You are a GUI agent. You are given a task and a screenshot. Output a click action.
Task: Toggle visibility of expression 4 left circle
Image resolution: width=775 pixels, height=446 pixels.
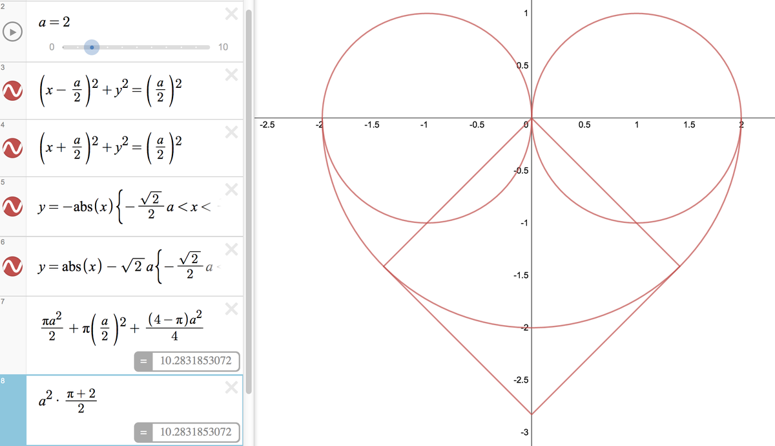pyautogui.click(x=13, y=149)
